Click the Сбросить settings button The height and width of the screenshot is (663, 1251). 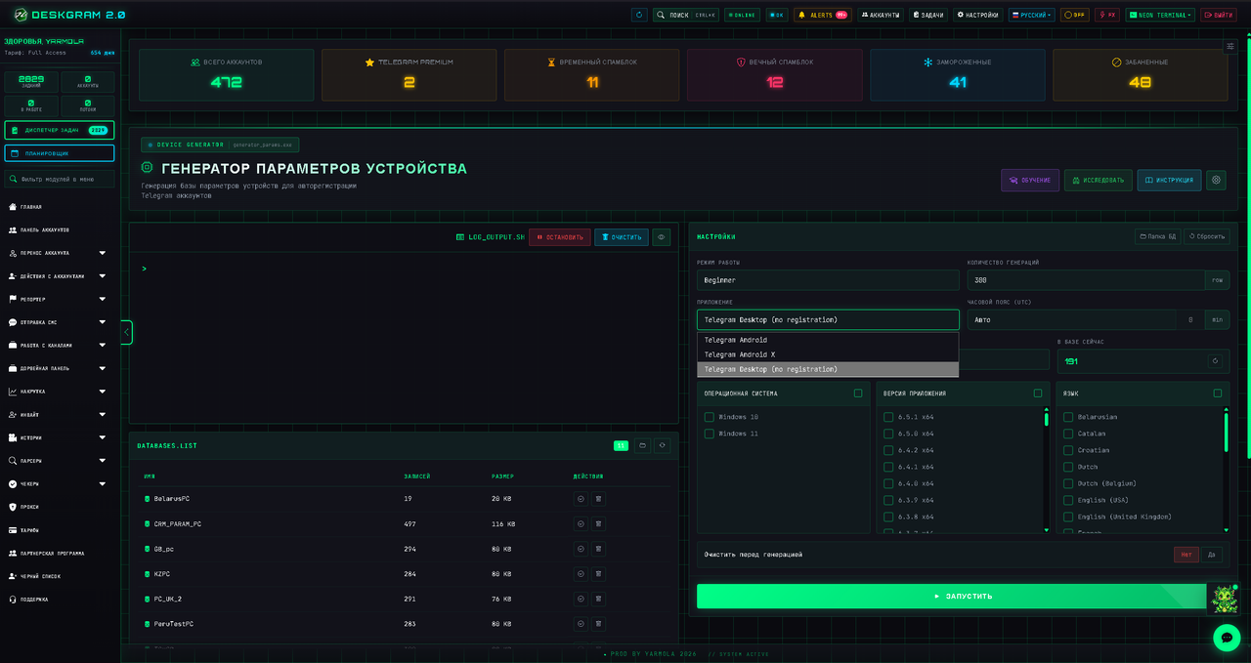point(1207,236)
